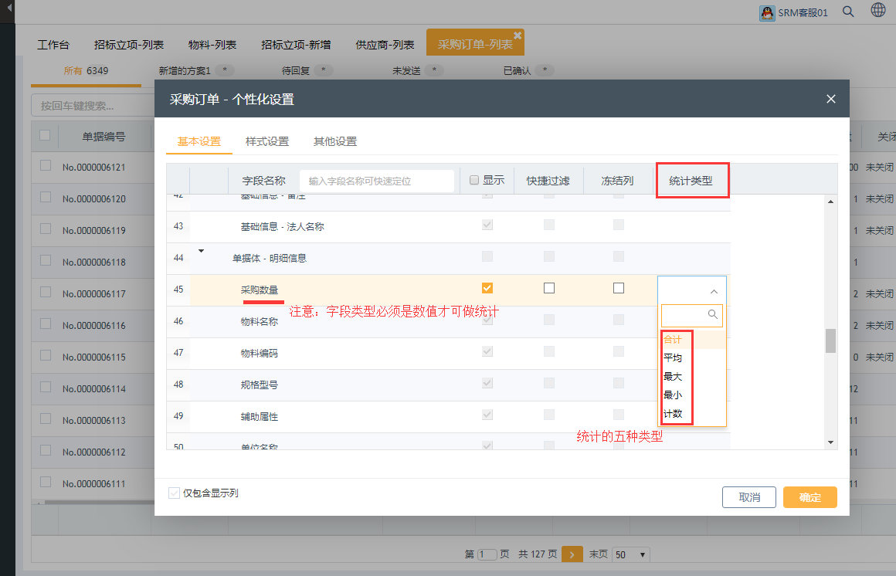Click the SRM客服01 user avatar icon
The width and height of the screenshot is (896, 576).
tap(767, 12)
